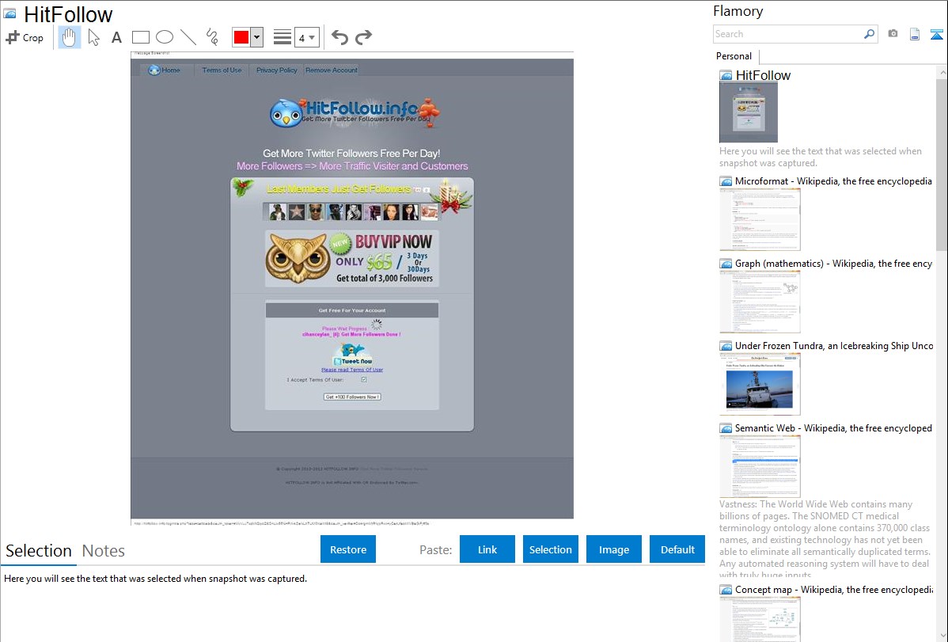Image resolution: width=948 pixels, height=642 pixels.
Task: Open the color picker dropdown arrow
Action: 256,37
